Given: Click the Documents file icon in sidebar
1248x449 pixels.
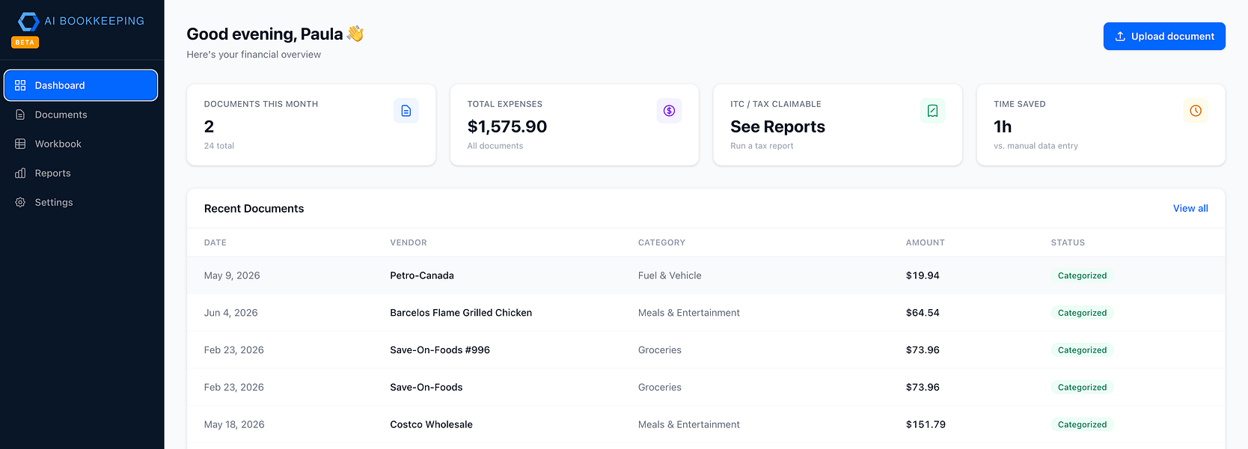Looking at the screenshot, I should 20,114.
